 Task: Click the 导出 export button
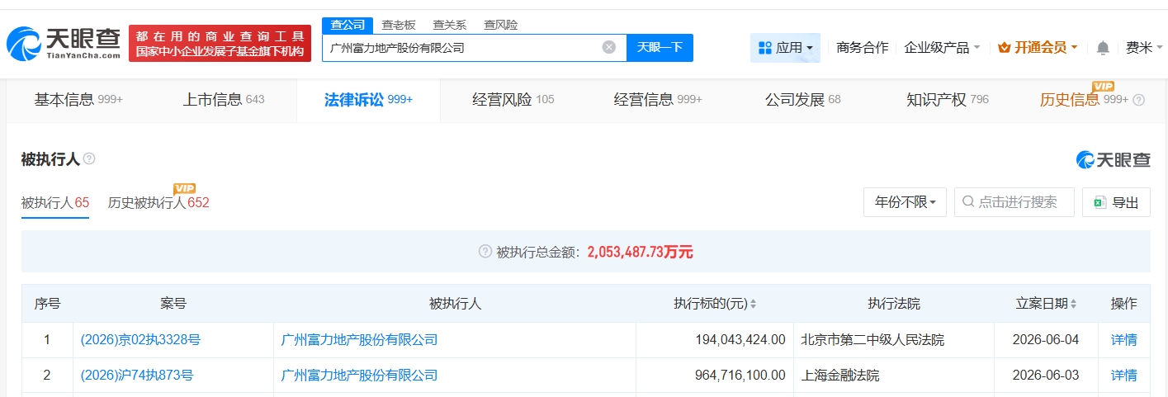(x=1116, y=202)
